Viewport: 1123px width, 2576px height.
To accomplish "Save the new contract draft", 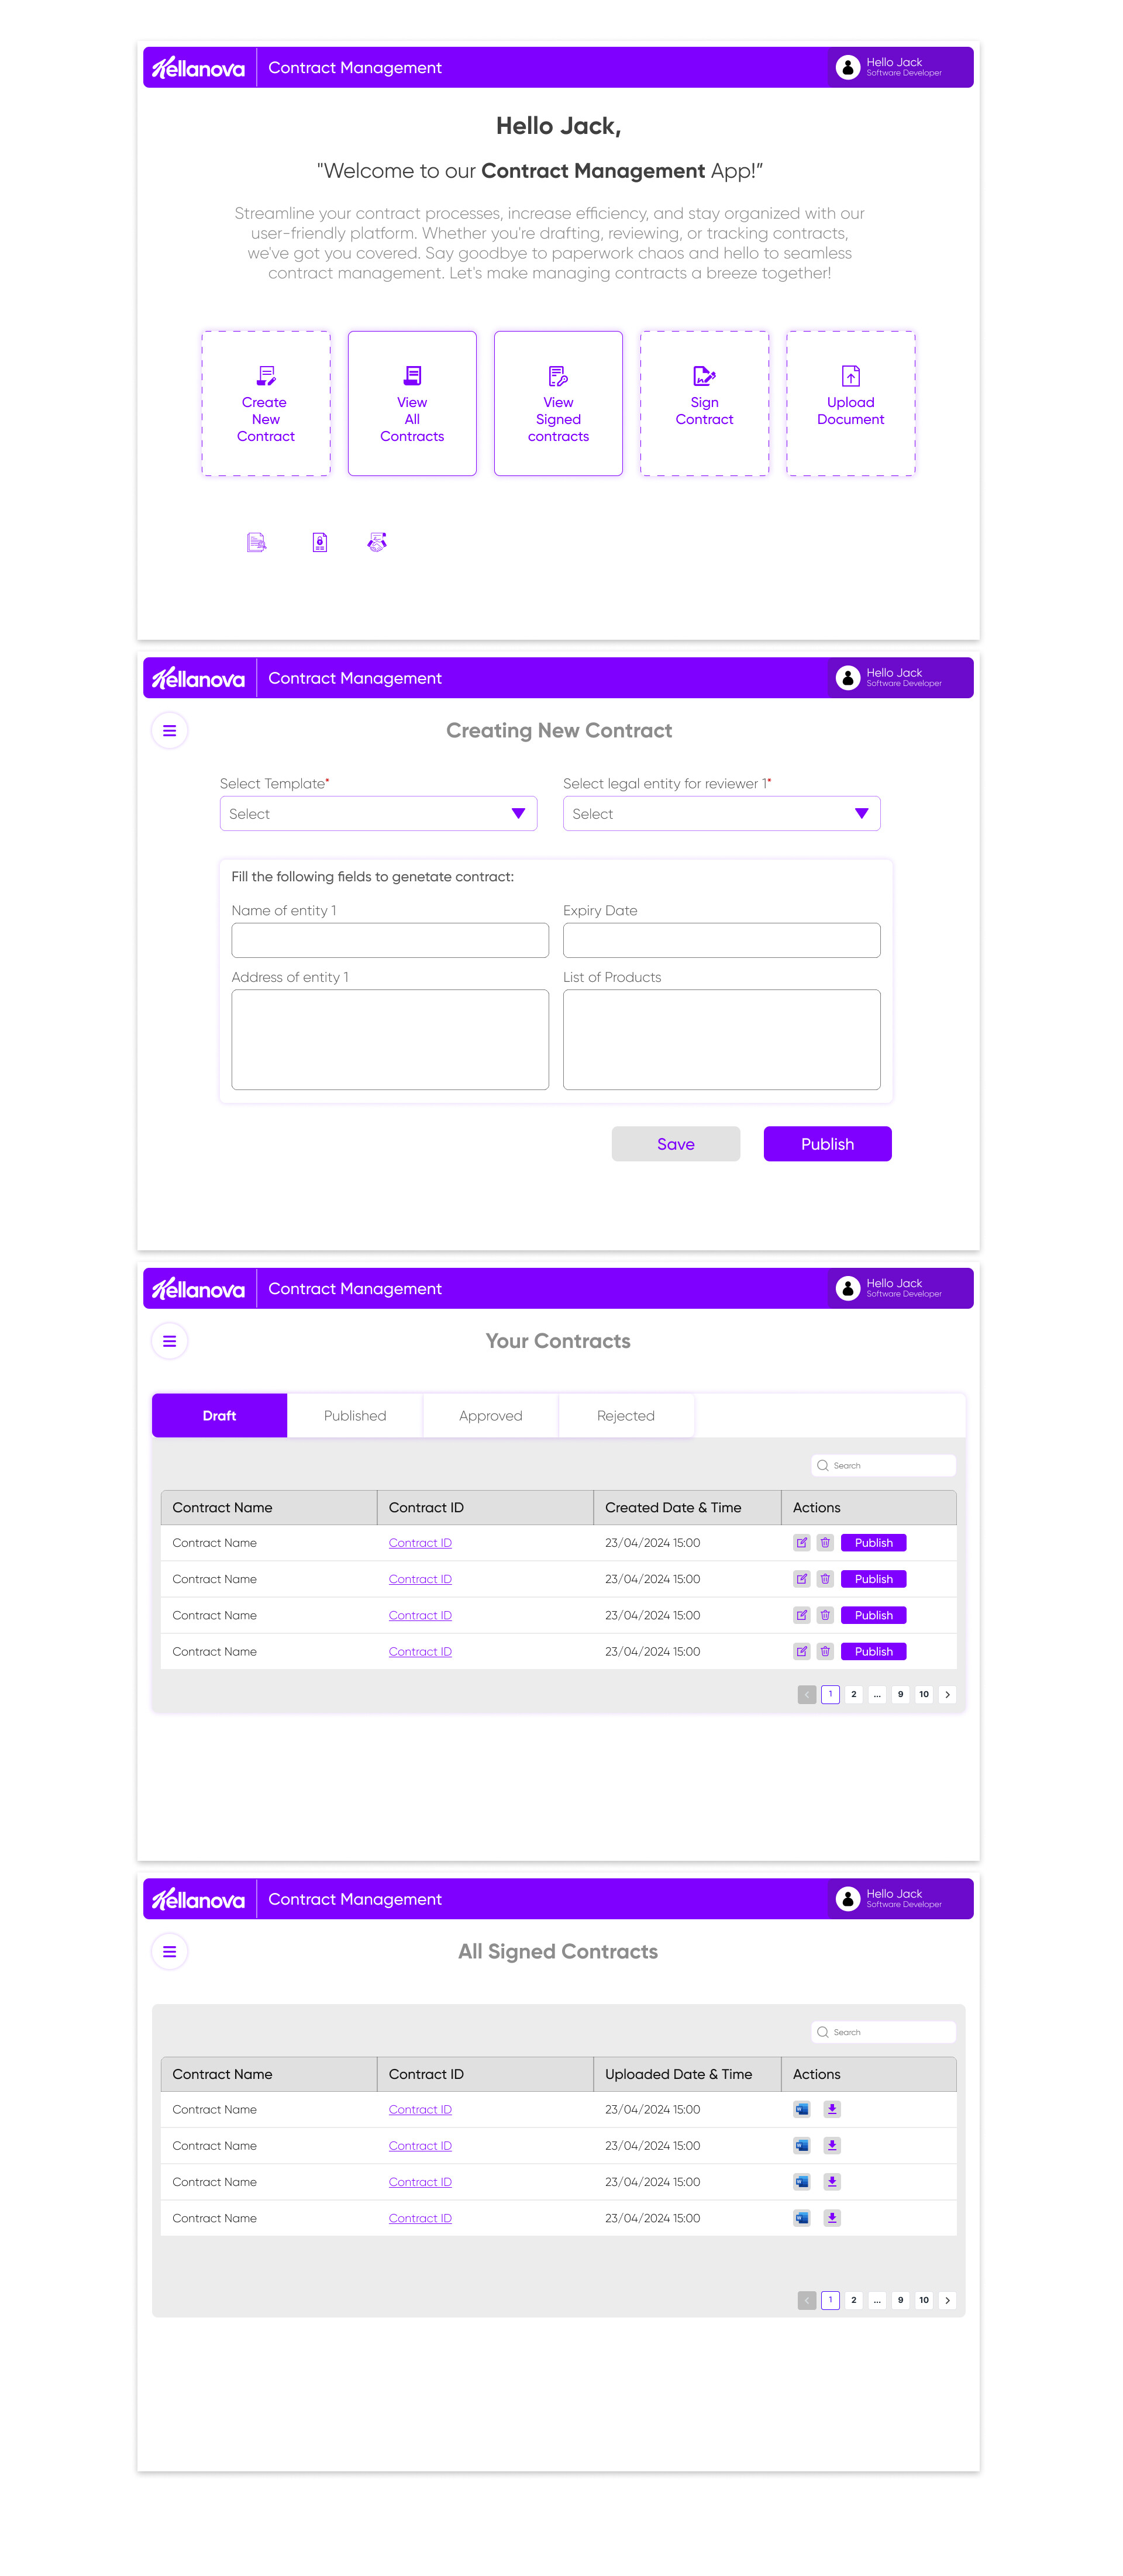I will 675,1143.
